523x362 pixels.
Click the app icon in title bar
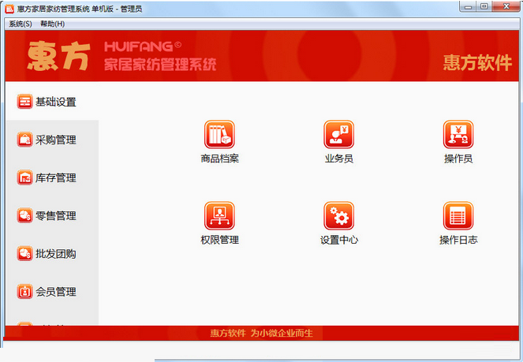9,9
